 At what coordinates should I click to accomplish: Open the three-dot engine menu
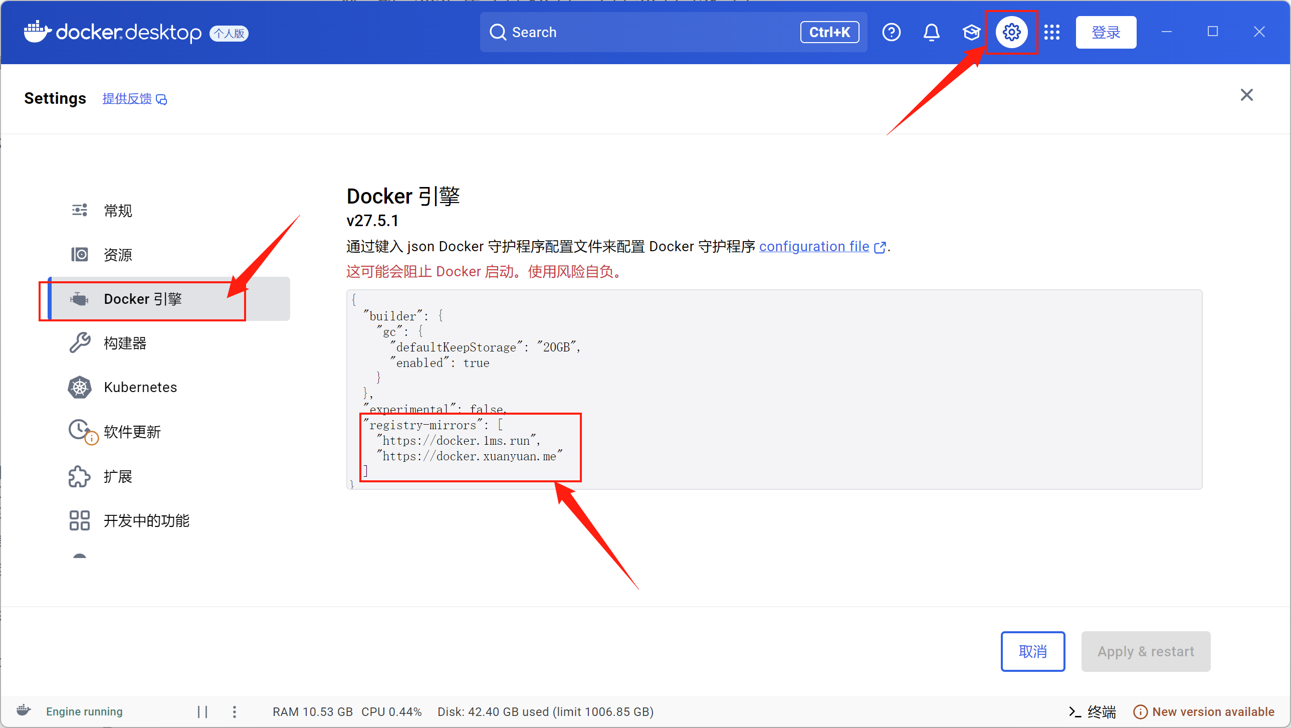point(234,711)
